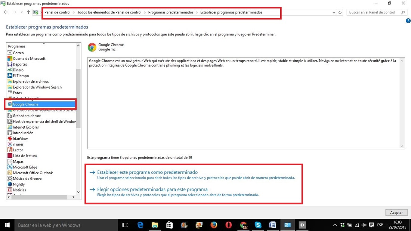The height and width of the screenshot is (231, 411).
Task: Click Elegir opciones predeterminadas para este programa
Action: click(x=152, y=189)
